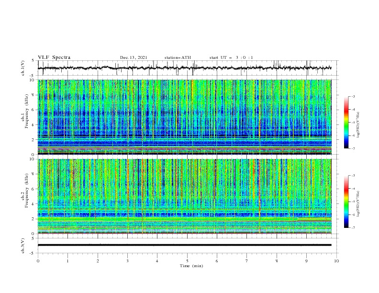Image resolution: width=379 pixels, height=293 pixels.
Task: Click the ch.1(V) waveform trace
Action: pos(185,68)
